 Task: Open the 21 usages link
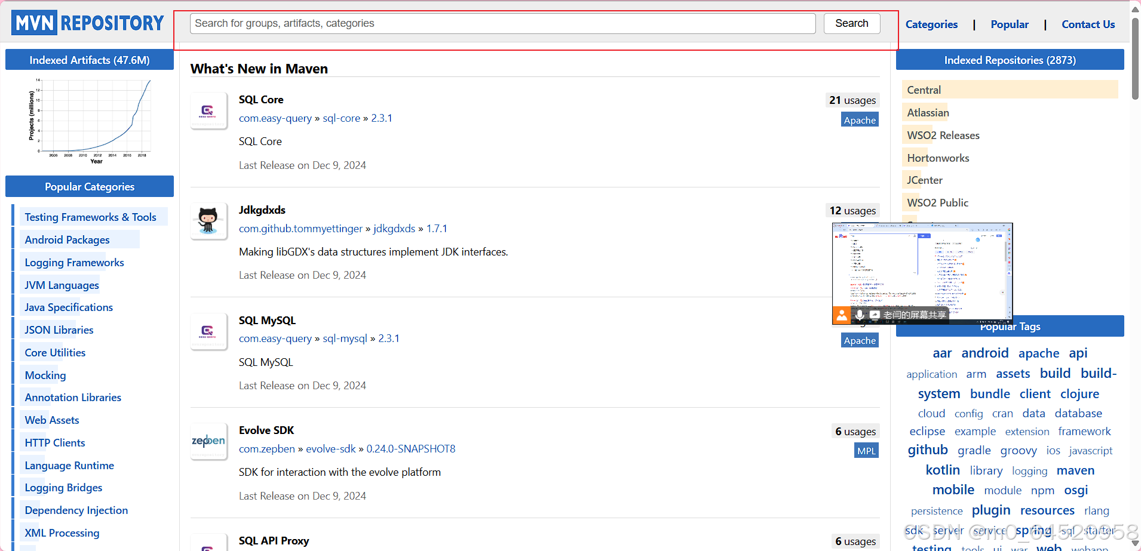click(852, 100)
